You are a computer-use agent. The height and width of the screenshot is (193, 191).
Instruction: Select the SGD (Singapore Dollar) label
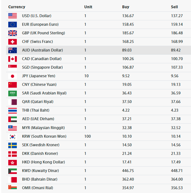pyautogui.click(x=42, y=67)
